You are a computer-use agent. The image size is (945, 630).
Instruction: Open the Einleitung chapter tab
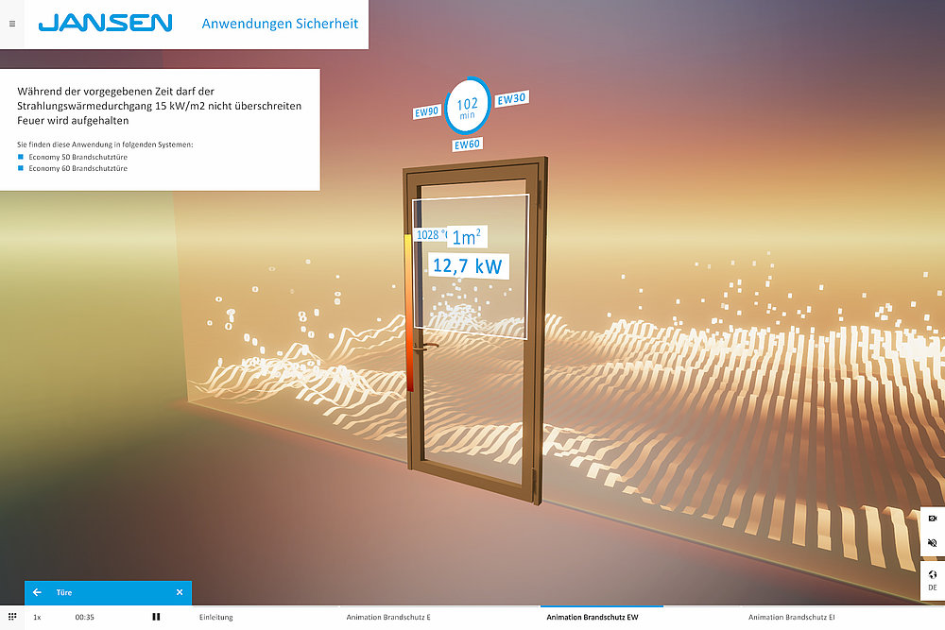(x=218, y=616)
